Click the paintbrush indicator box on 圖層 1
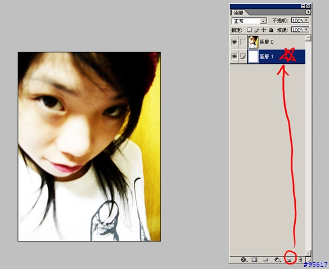Viewport: 329px width, 269px height. pos(243,57)
